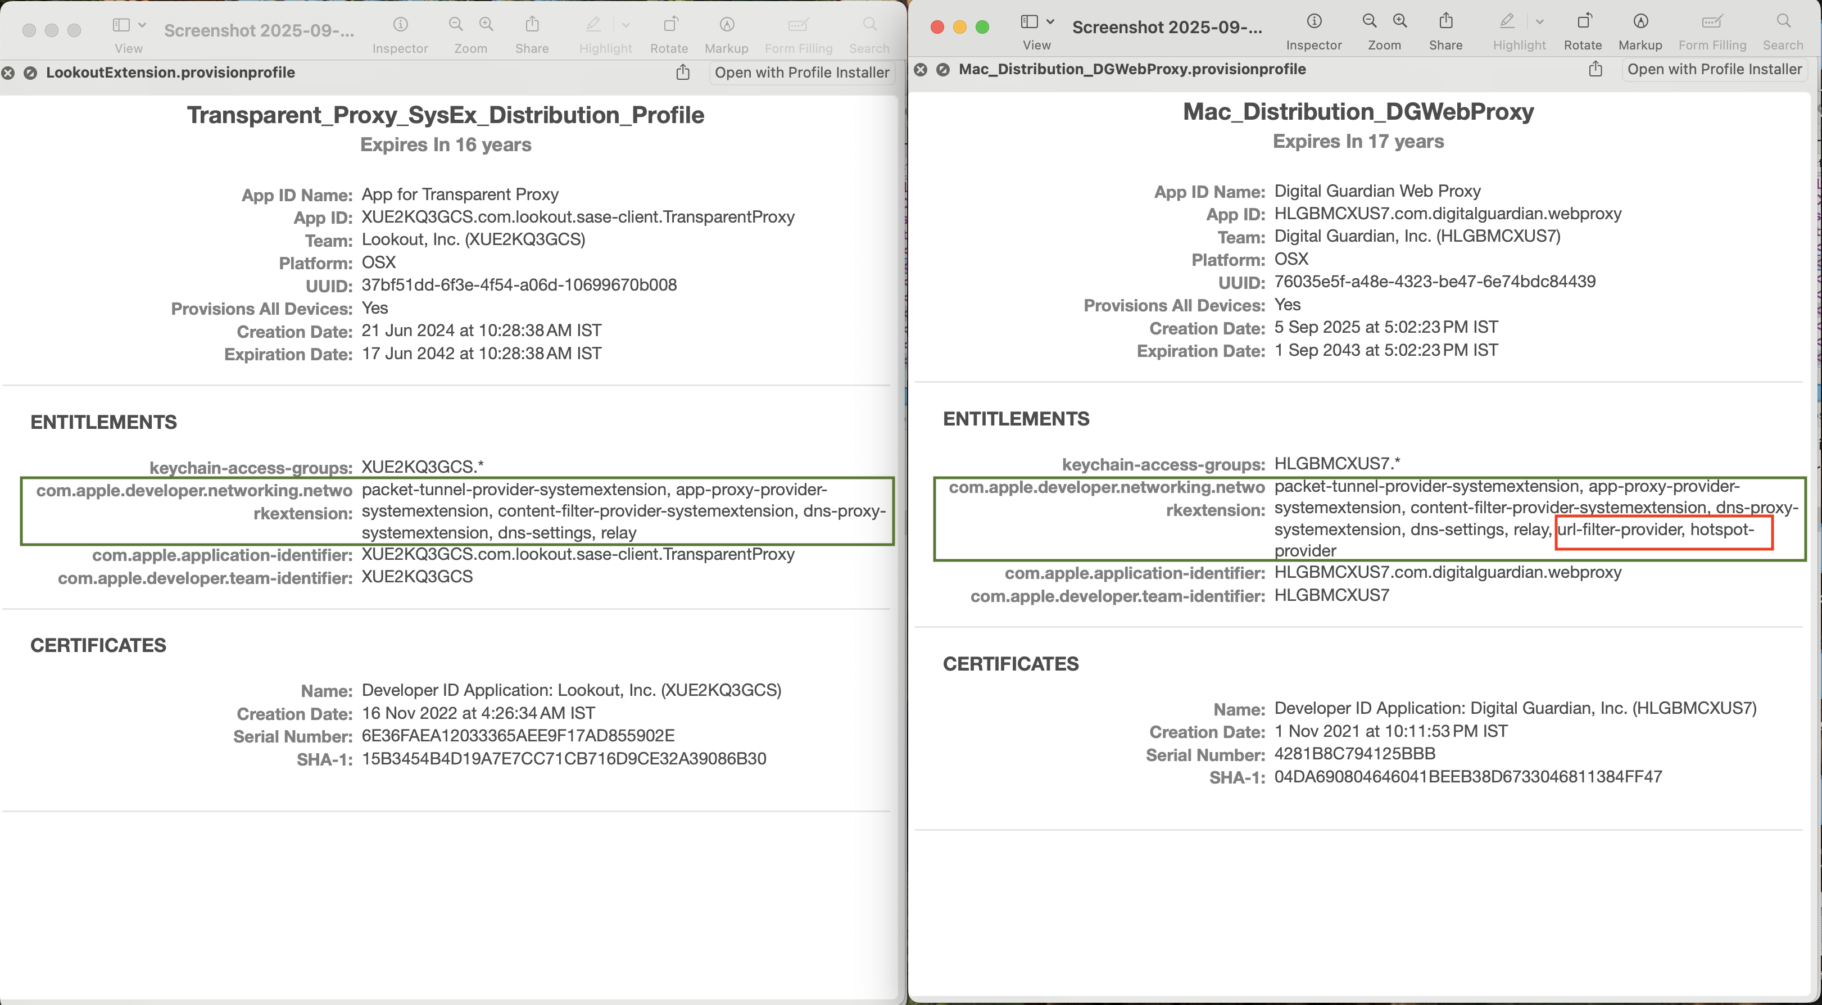Click share icon beside LookoutExtension profile name

point(682,72)
